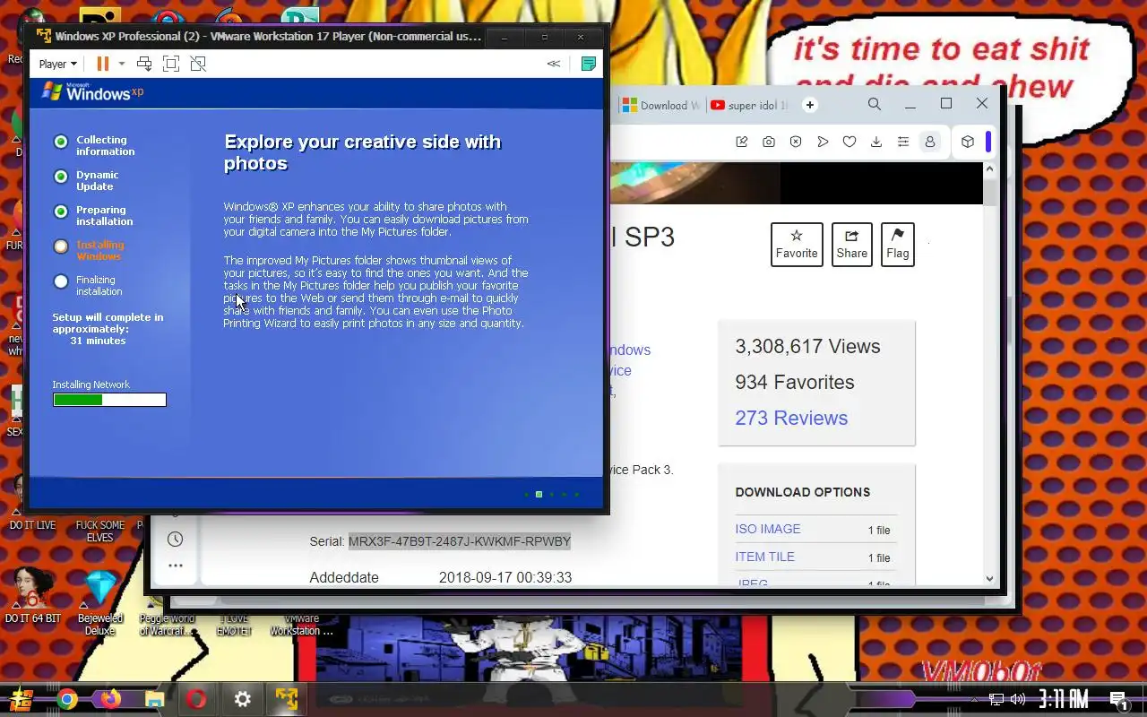Viewport: 1147px width, 717px height.
Task: Click the volume speaker tray icon
Action: [1018, 699]
